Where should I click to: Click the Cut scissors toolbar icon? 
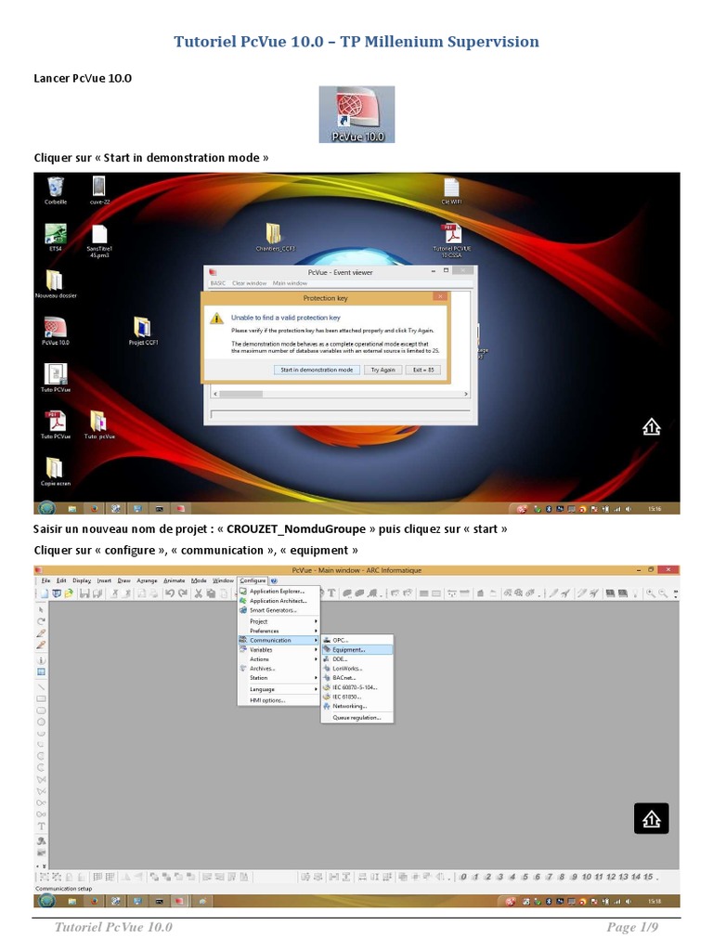click(x=198, y=593)
